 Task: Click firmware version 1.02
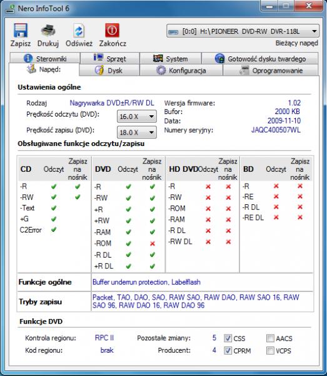[x=294, y=103]
